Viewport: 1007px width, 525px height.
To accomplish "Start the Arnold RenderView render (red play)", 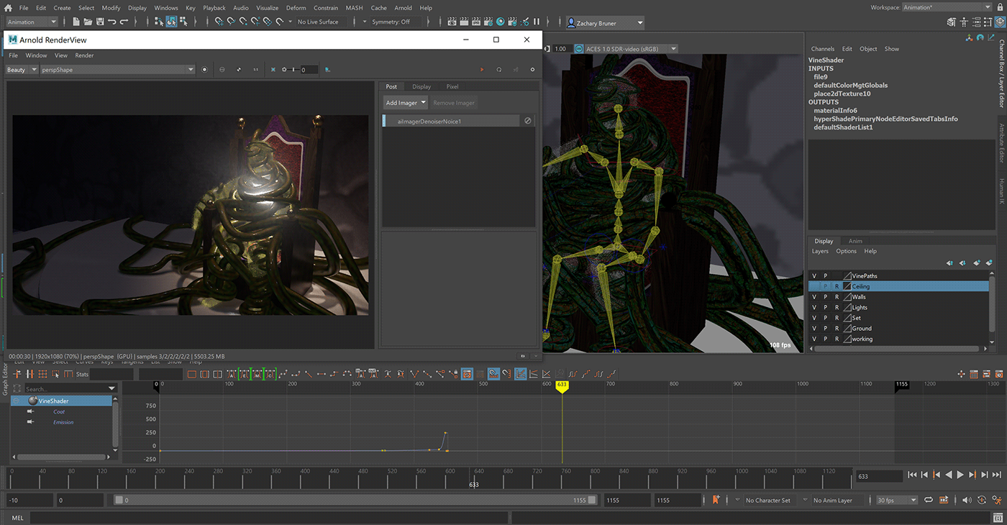I will (482, 70).
